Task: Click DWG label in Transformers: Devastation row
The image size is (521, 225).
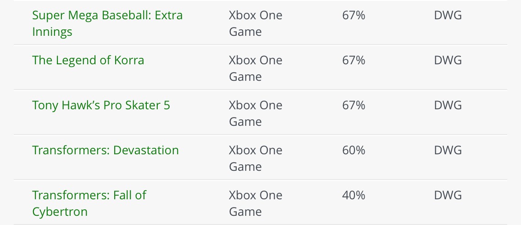Action: pyautogui.click(x=448, y=151)
